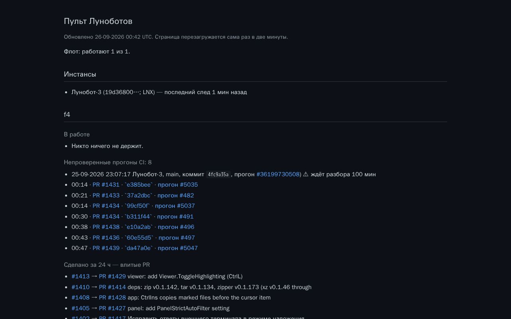The width and height of the screenshot is (511, 319).
Task: Open commit b311f44 link
Action: click(138, 217)
